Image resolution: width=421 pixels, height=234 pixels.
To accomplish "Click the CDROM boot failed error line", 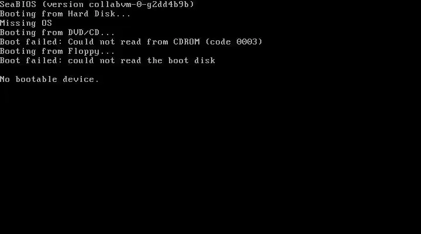I will 131,42.
